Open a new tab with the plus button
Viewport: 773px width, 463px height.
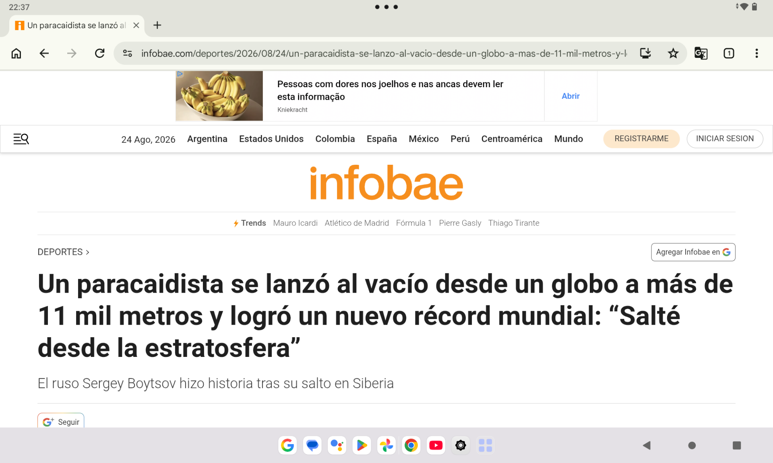pyautogui.click(x=157, y=25)
